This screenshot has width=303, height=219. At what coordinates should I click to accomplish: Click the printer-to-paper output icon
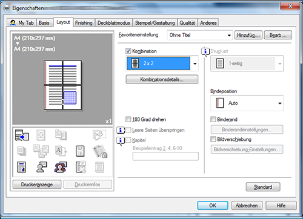coord(22,135)
